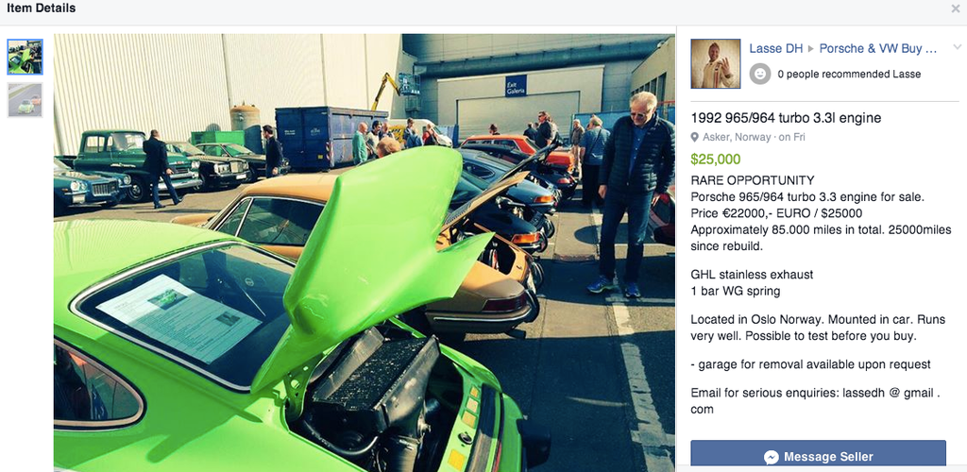
Task: Click the smiley recommendation icon
Action: [x=760, y=74]
